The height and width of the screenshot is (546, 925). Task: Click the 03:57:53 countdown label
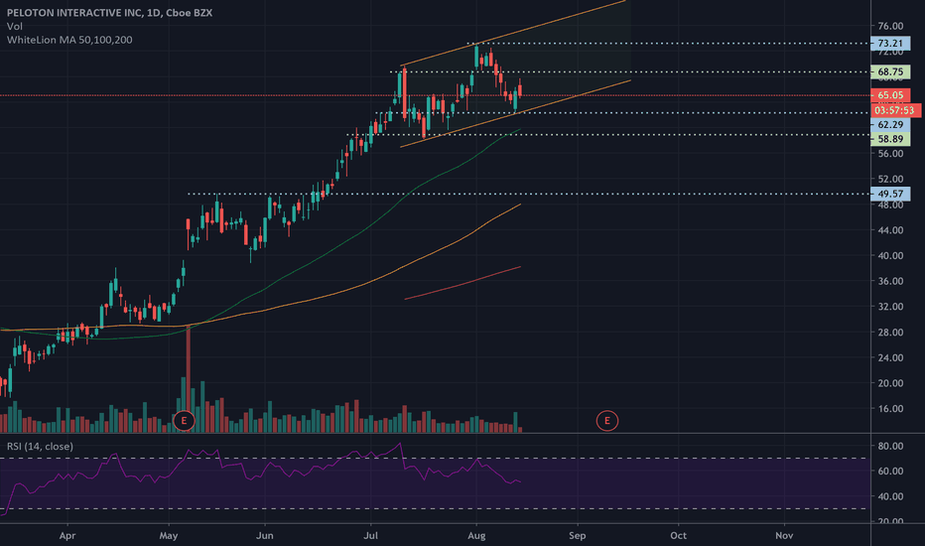[x=894, y=110]
